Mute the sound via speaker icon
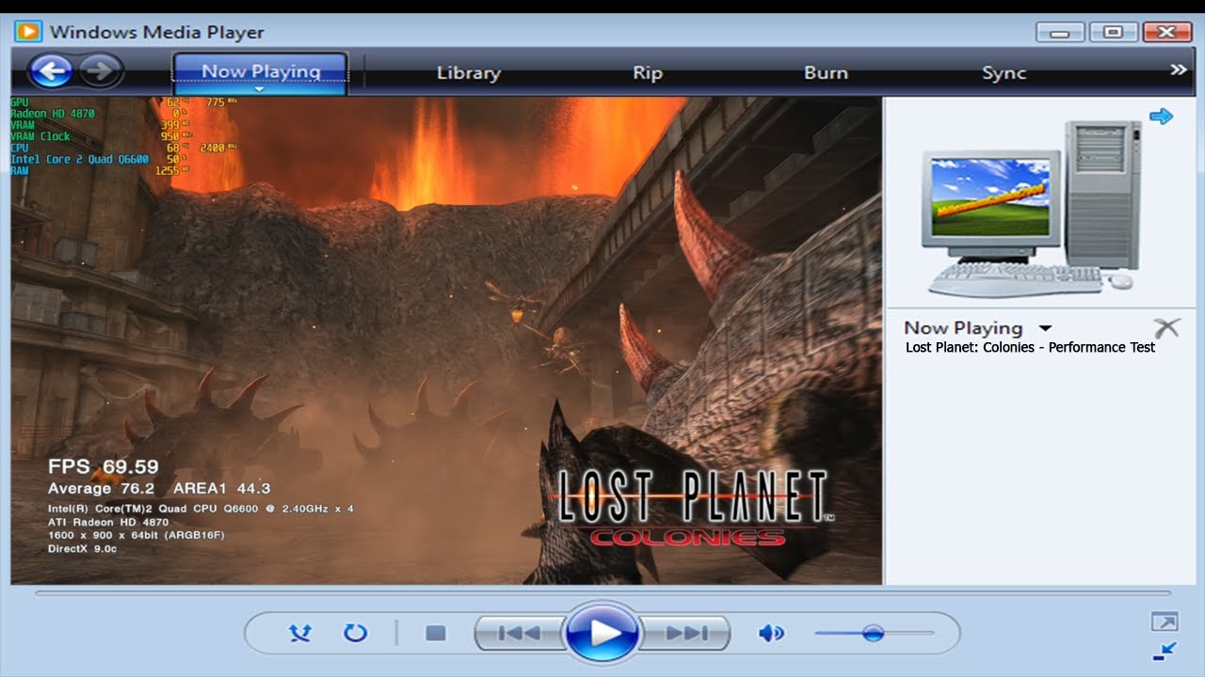The height and width of the screenshot is (677, 1205). (771, 633)
